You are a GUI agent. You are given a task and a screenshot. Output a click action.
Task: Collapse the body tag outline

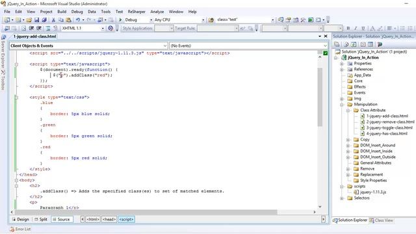click(x=16, y=181)
